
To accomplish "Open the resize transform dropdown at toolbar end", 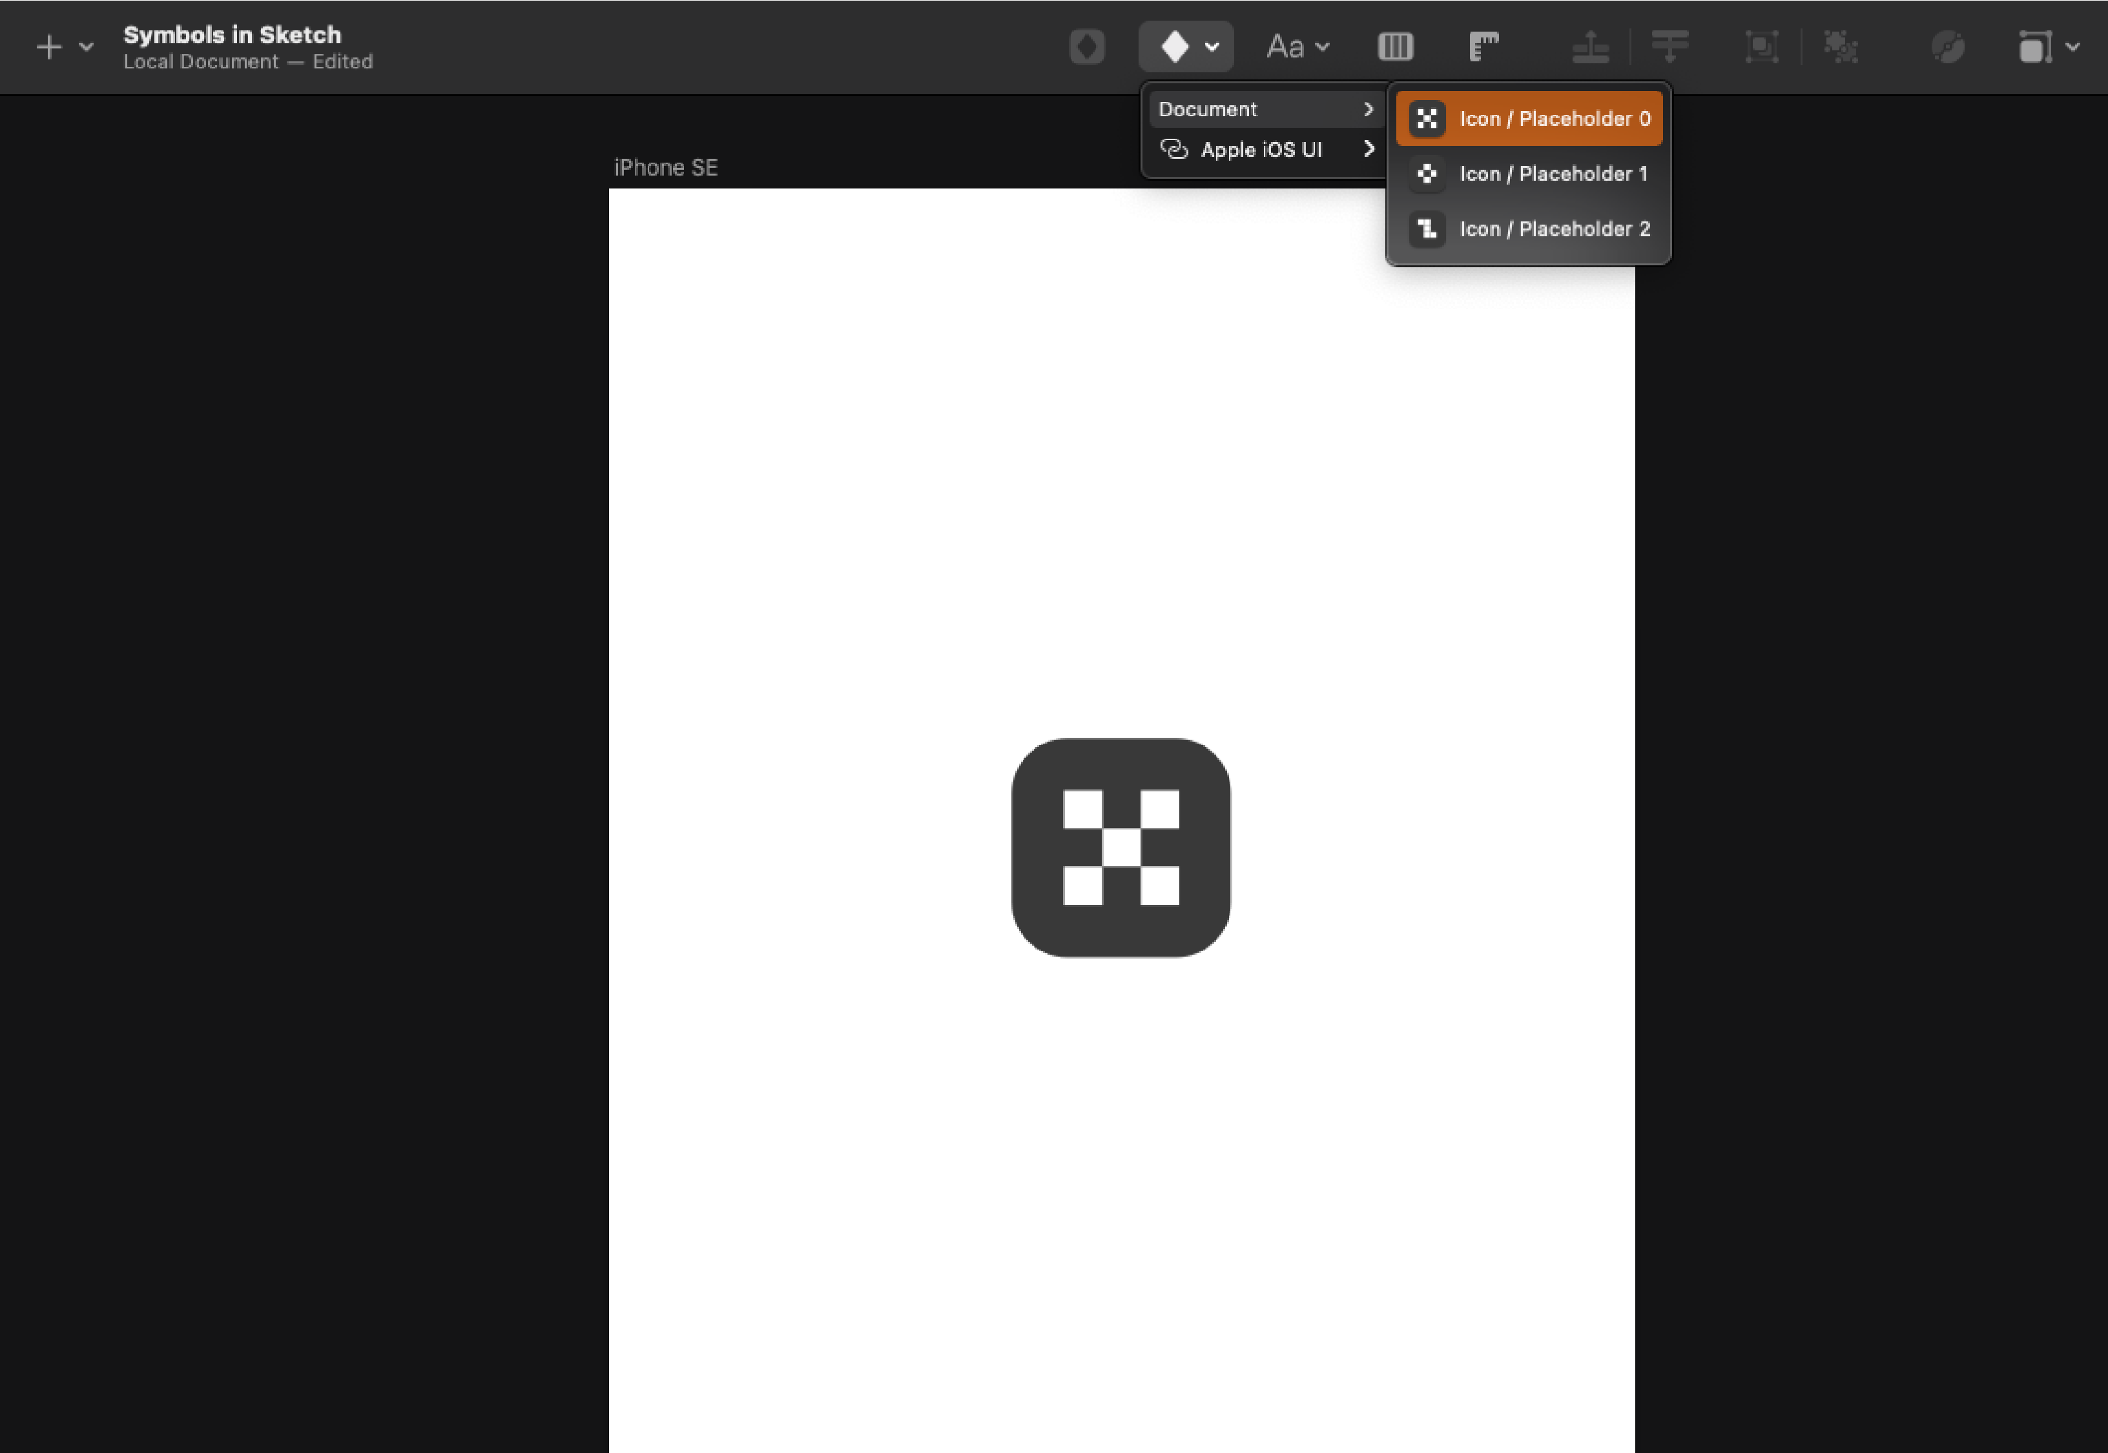I will [x=2049, y=46].
